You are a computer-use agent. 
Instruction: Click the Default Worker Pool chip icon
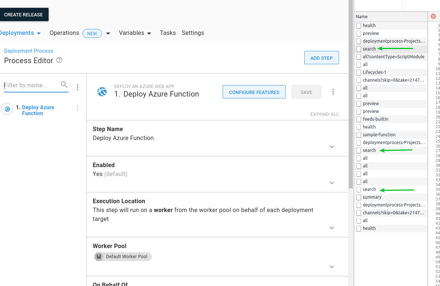99,257
